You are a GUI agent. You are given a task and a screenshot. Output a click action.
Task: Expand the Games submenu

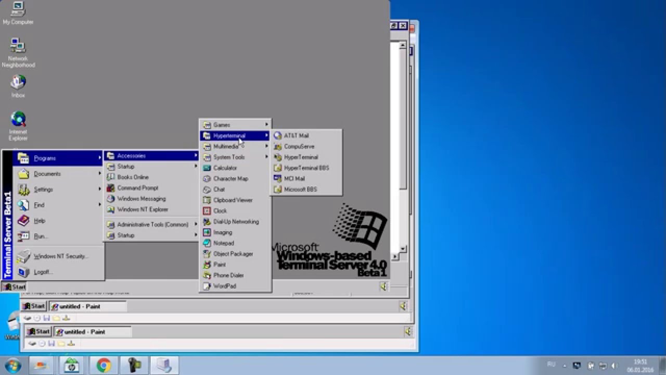(x=235, y=125)
